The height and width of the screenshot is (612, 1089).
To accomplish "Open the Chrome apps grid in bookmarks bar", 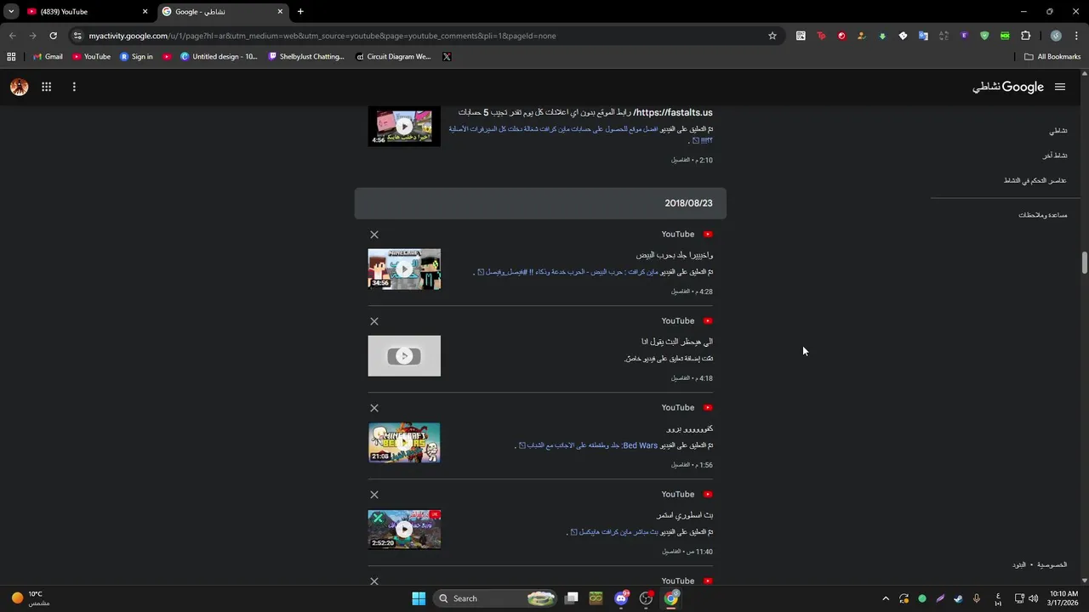I will (11, 57).
